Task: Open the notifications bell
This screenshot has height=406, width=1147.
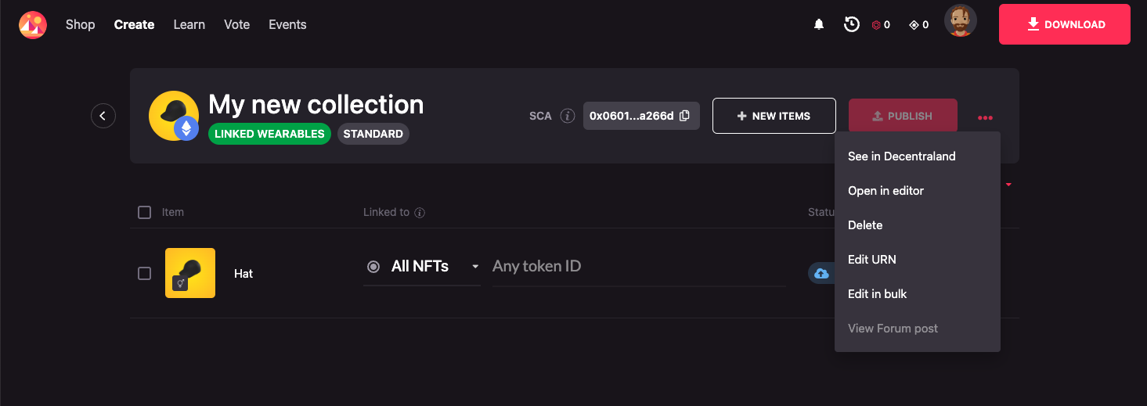Action: (x=819, y=25)
